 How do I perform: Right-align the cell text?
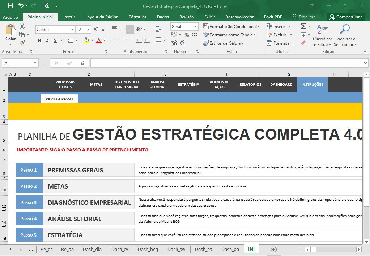130,40
